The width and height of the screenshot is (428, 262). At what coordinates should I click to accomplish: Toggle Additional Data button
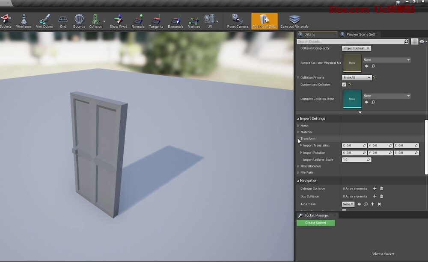[264, 21]
